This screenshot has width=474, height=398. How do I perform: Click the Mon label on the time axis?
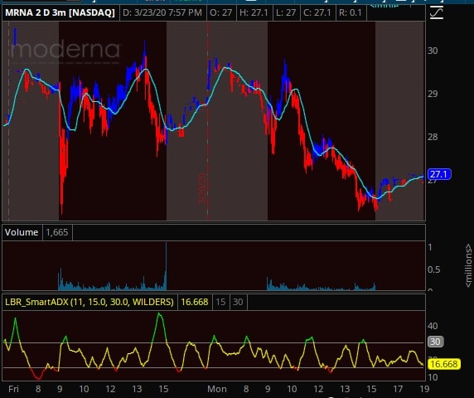point(217,389)
